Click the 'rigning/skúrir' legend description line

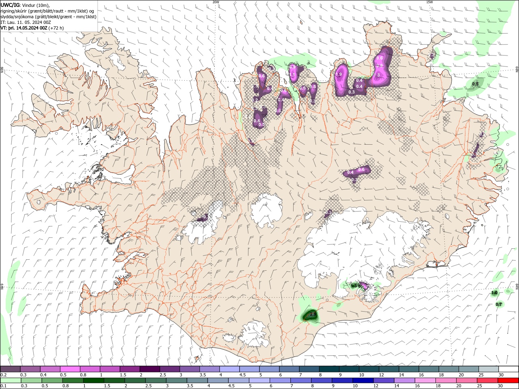(x=47, y=11)
